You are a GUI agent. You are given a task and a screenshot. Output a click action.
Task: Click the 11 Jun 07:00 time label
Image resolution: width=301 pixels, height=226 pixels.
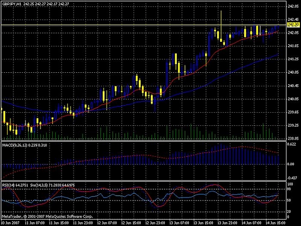(x=35, y=223)
